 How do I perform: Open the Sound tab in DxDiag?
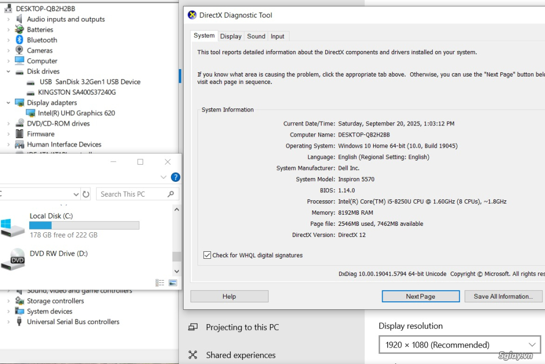[x=256, y=36]
